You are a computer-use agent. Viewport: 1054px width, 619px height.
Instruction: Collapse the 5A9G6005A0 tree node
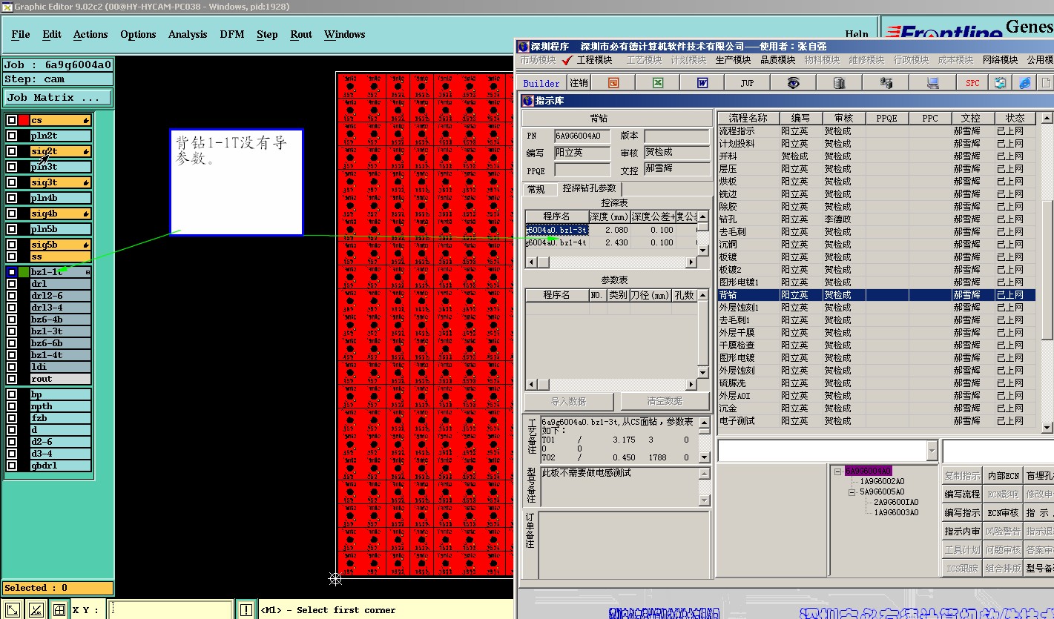click(853, 491)
